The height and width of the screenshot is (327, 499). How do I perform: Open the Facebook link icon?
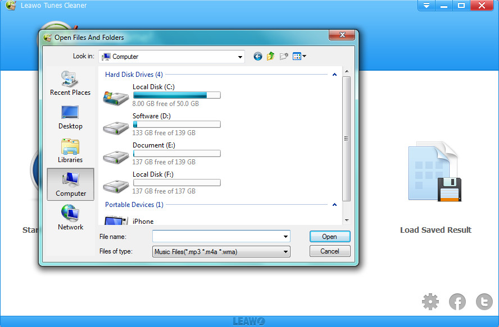[x=457, y=302]
